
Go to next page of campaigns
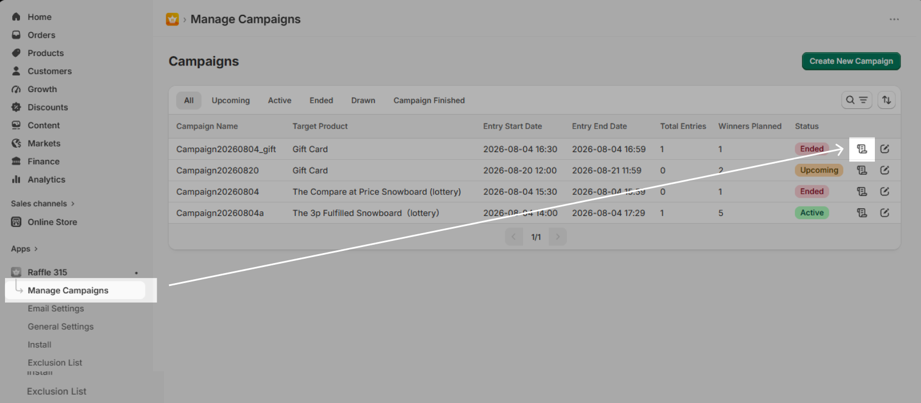[558, 237]
